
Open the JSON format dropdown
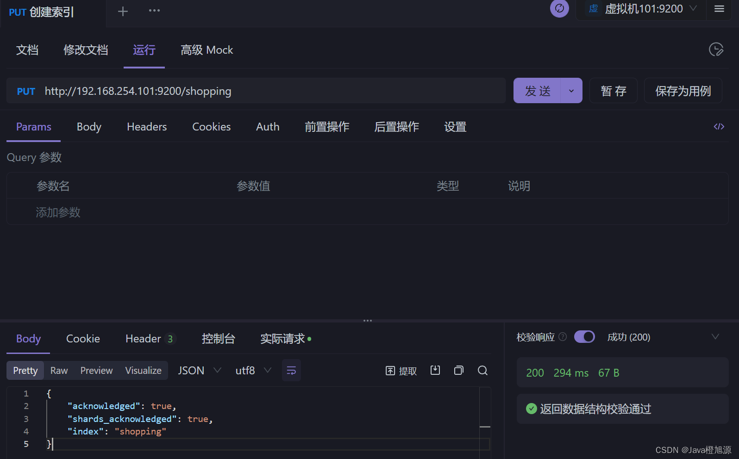coord(200,370)
